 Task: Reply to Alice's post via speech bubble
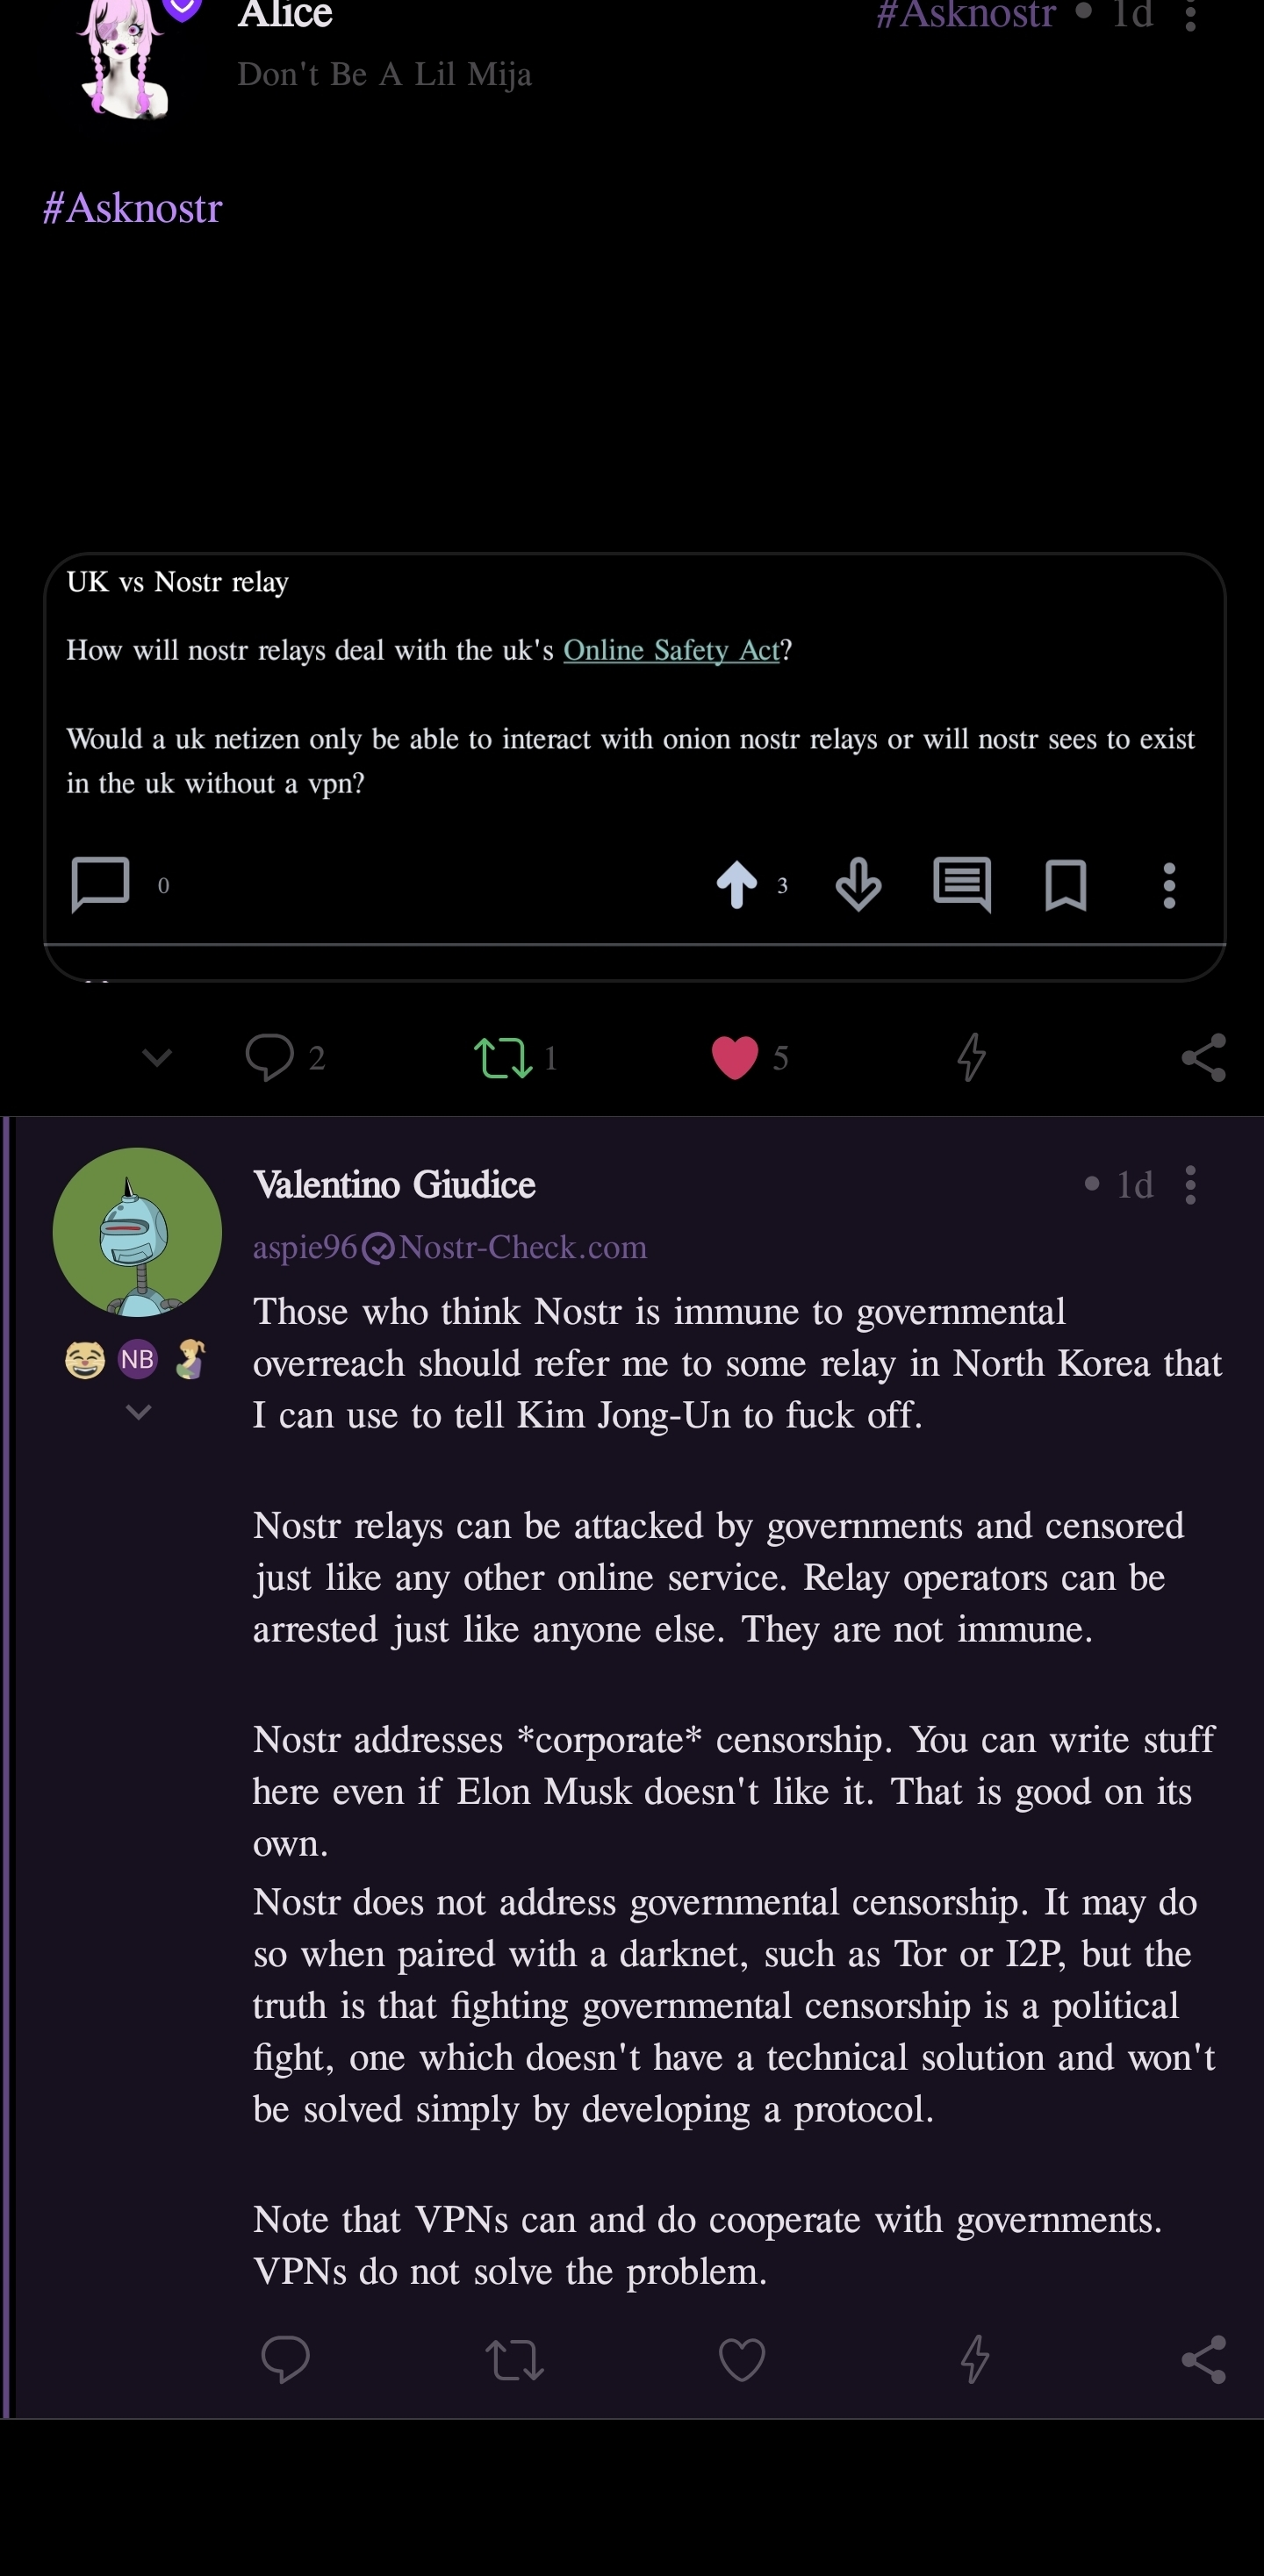(269, 1057)
